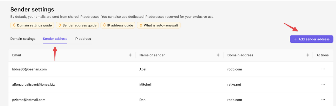The width and height of the screenshot is (336, 107).
Task: Sort the table by Email column arrows
Action: click(130, 55)
